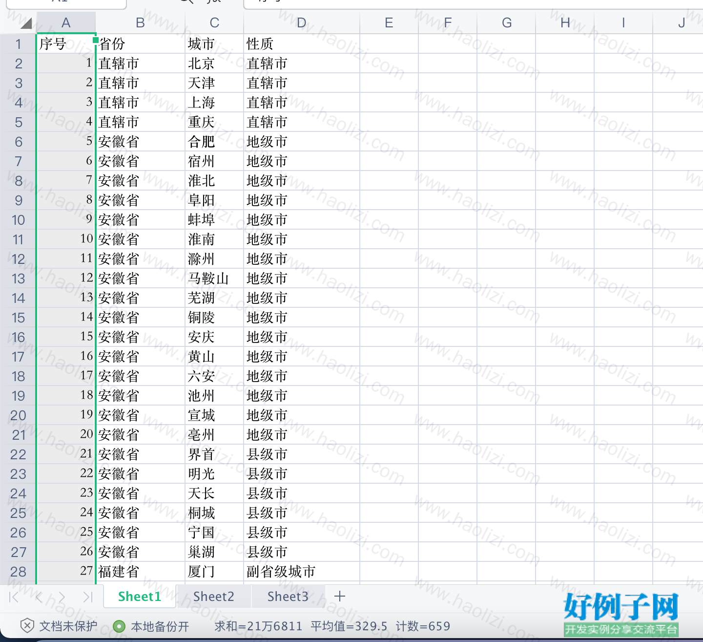Select cell containing 厦门
Screen dimensions: 703x642
214,572
